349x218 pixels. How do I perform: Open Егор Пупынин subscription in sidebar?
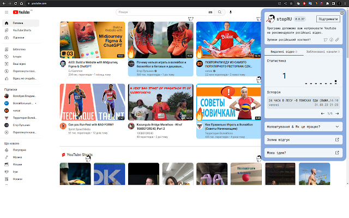[x=21, y=125]
